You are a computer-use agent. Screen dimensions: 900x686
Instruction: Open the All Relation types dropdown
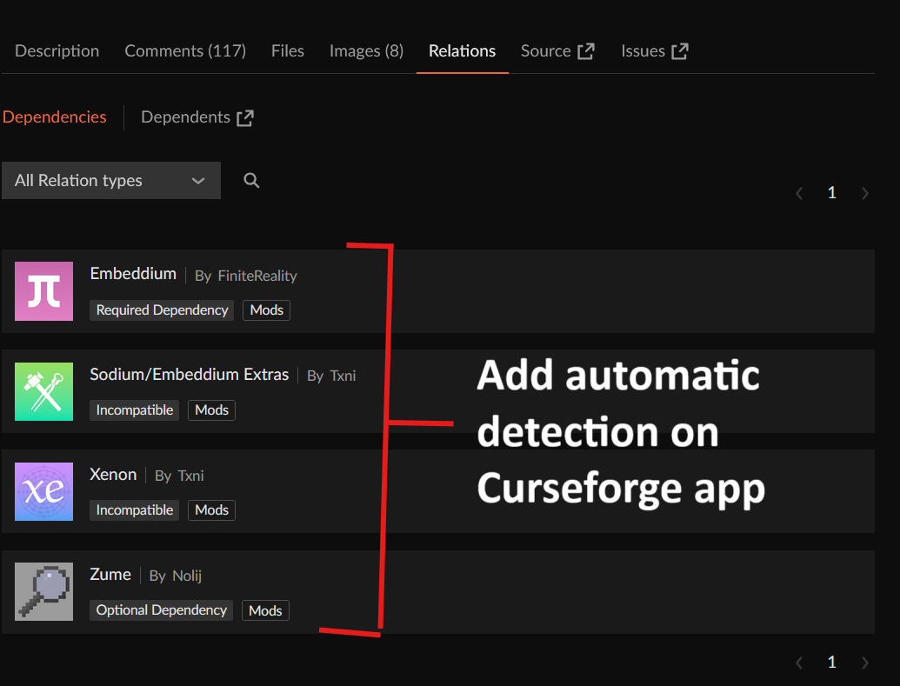(x=110, y=180)
